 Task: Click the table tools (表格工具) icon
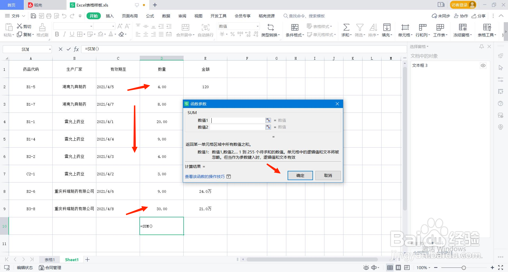pyautogui.click(x=487, y=27)
